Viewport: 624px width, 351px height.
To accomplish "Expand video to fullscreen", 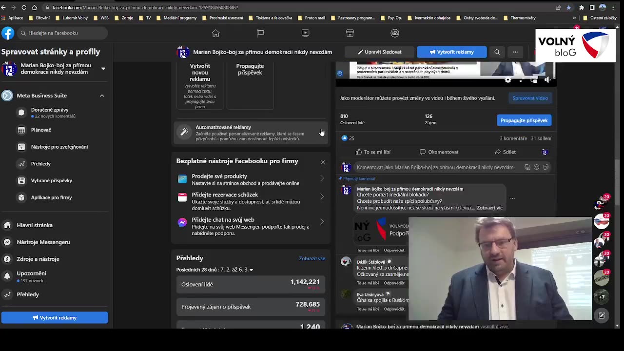I will (521, 80).
